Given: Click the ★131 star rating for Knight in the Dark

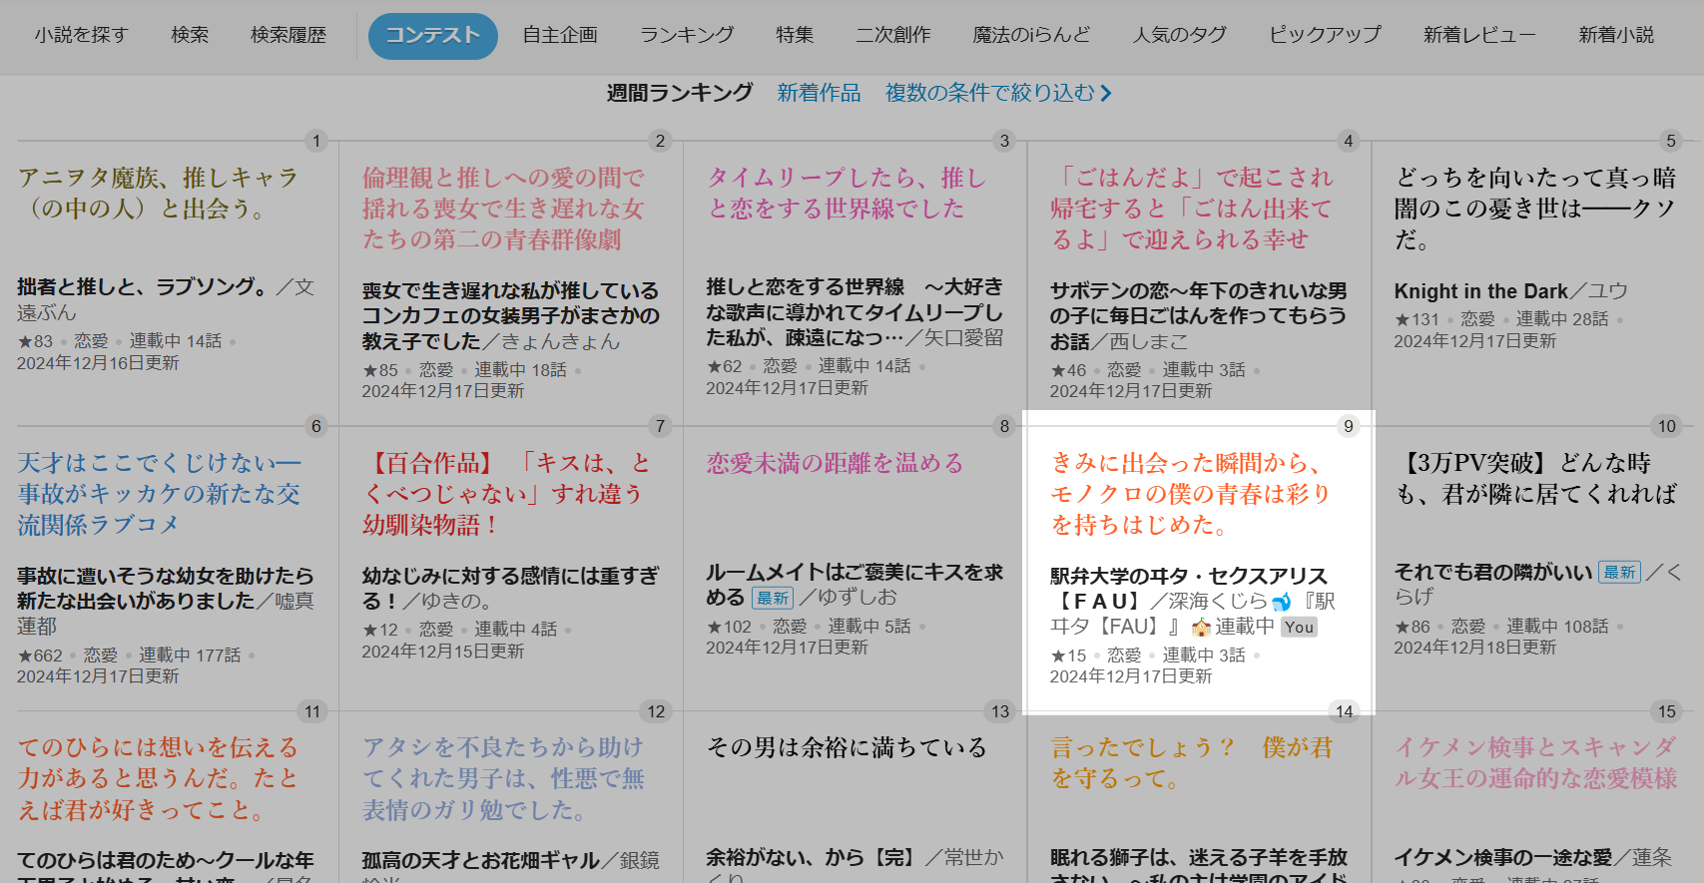Looking at the screenshot, I should (x=1417, y=319).
